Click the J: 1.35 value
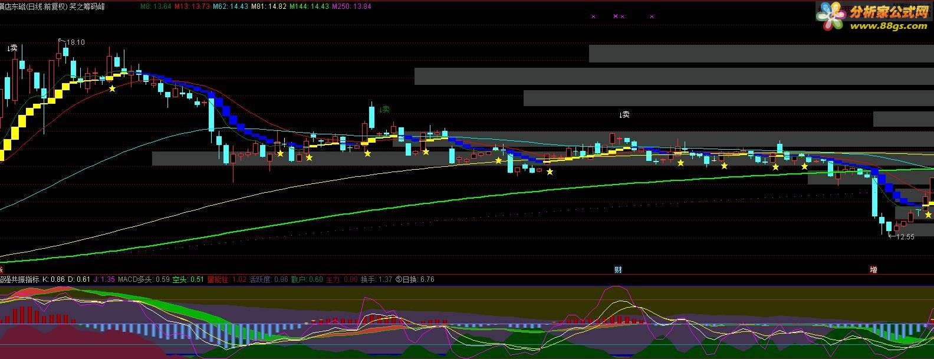 coord(104,279)
